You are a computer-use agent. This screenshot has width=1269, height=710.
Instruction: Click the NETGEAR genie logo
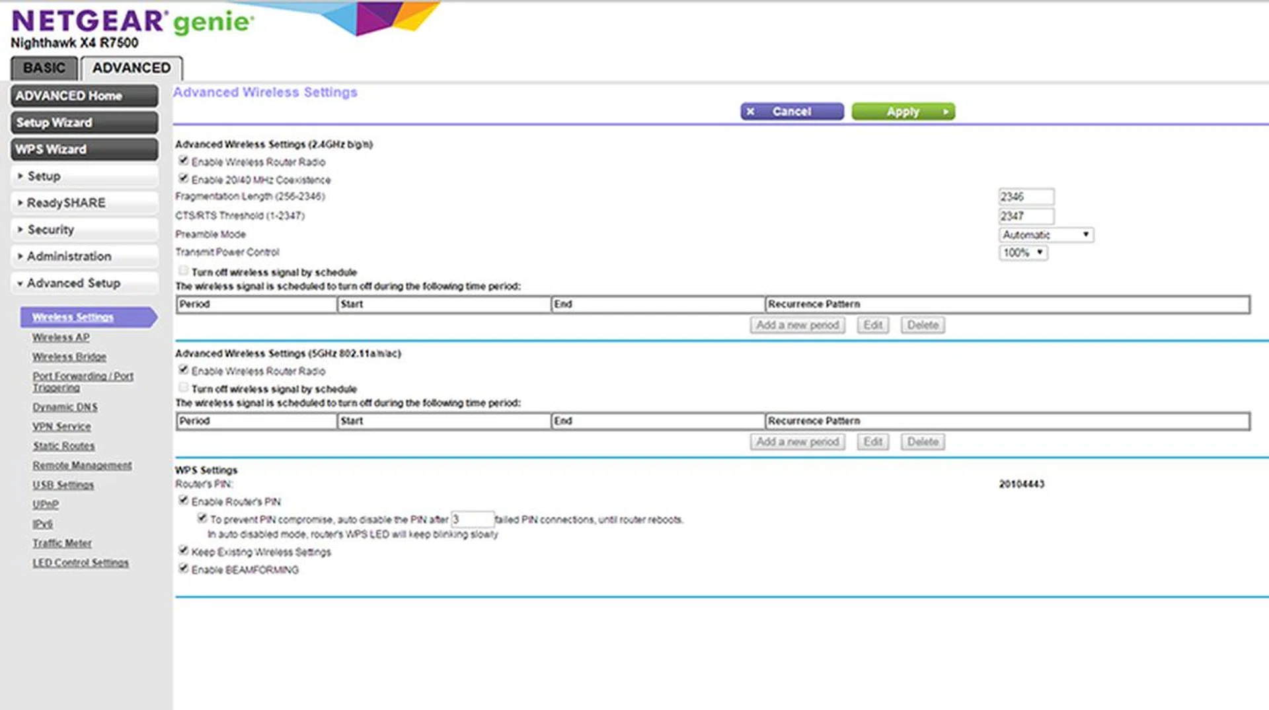[x=132, y=22]
